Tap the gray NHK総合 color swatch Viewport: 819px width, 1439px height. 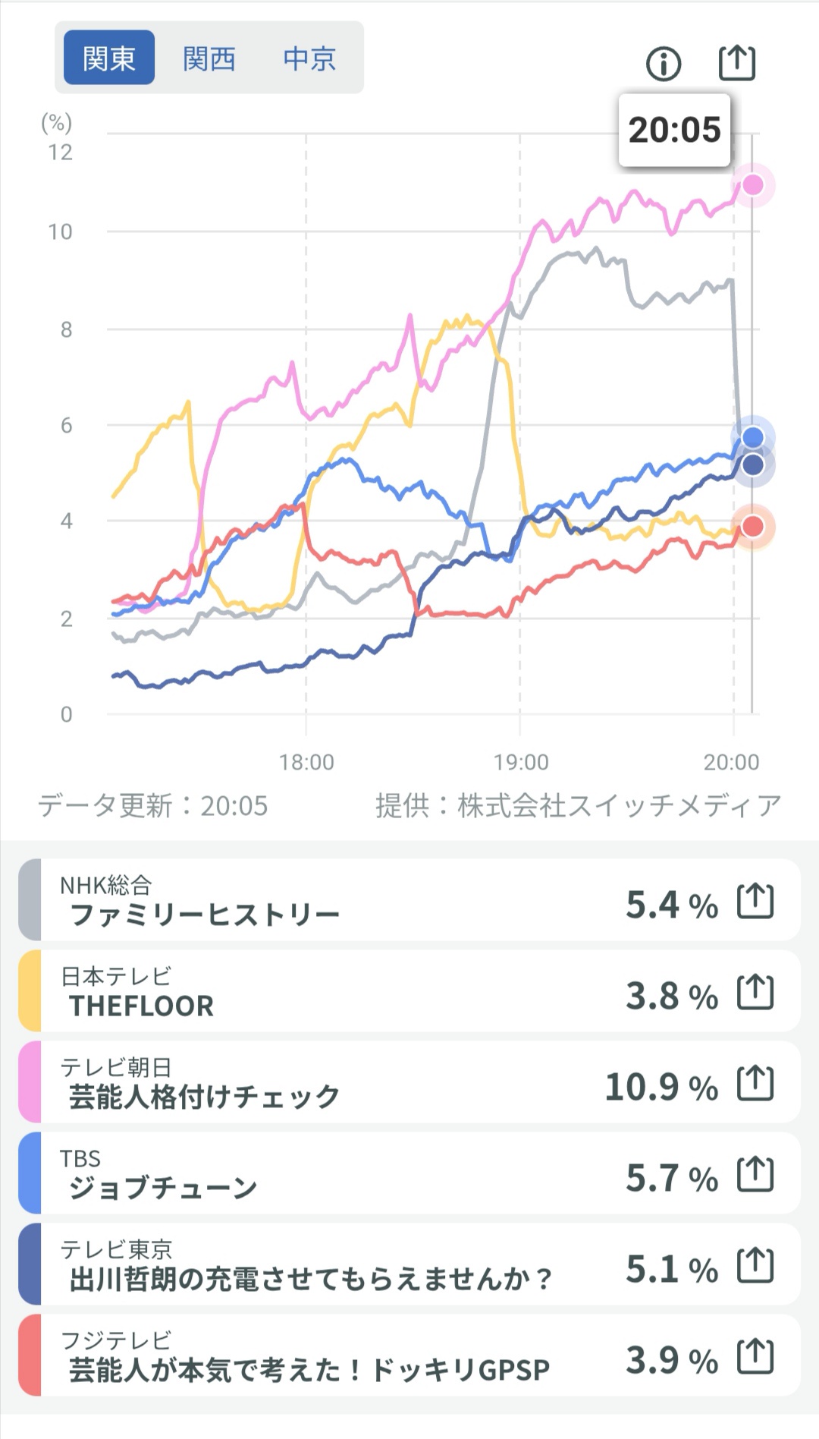pyautogui.click(x=30, y=900)
